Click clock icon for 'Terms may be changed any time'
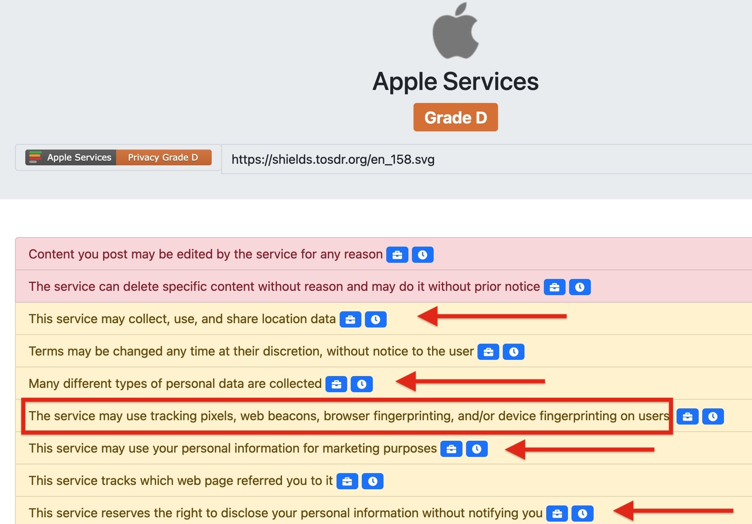 (x=513, y=352)
